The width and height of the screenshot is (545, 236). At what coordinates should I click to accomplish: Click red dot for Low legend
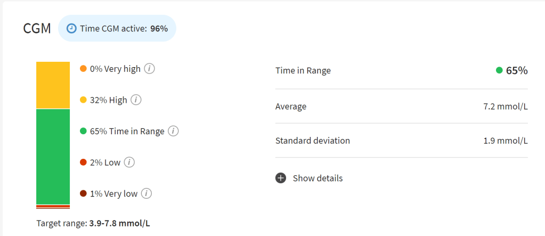point(83,162)
